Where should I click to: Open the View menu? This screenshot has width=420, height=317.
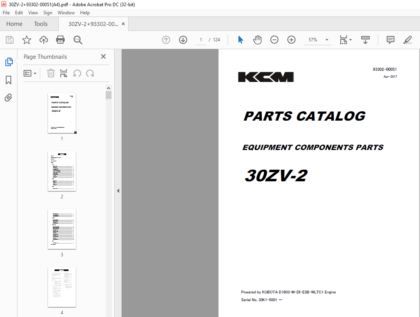(x=33, y=13)
